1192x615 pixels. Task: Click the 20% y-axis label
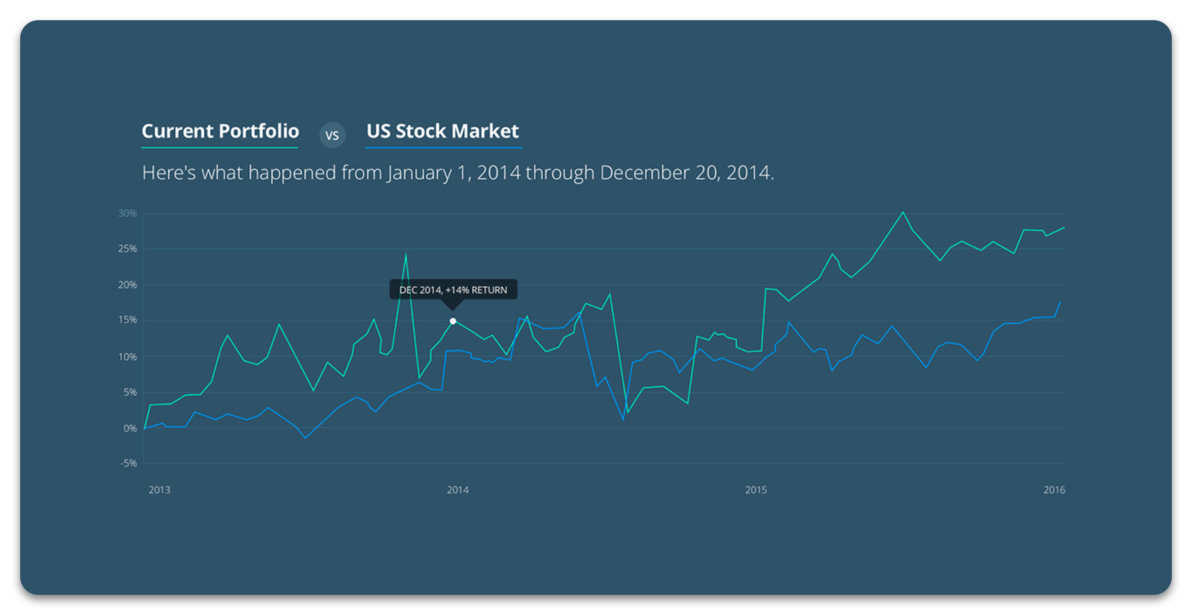(127, 285)
